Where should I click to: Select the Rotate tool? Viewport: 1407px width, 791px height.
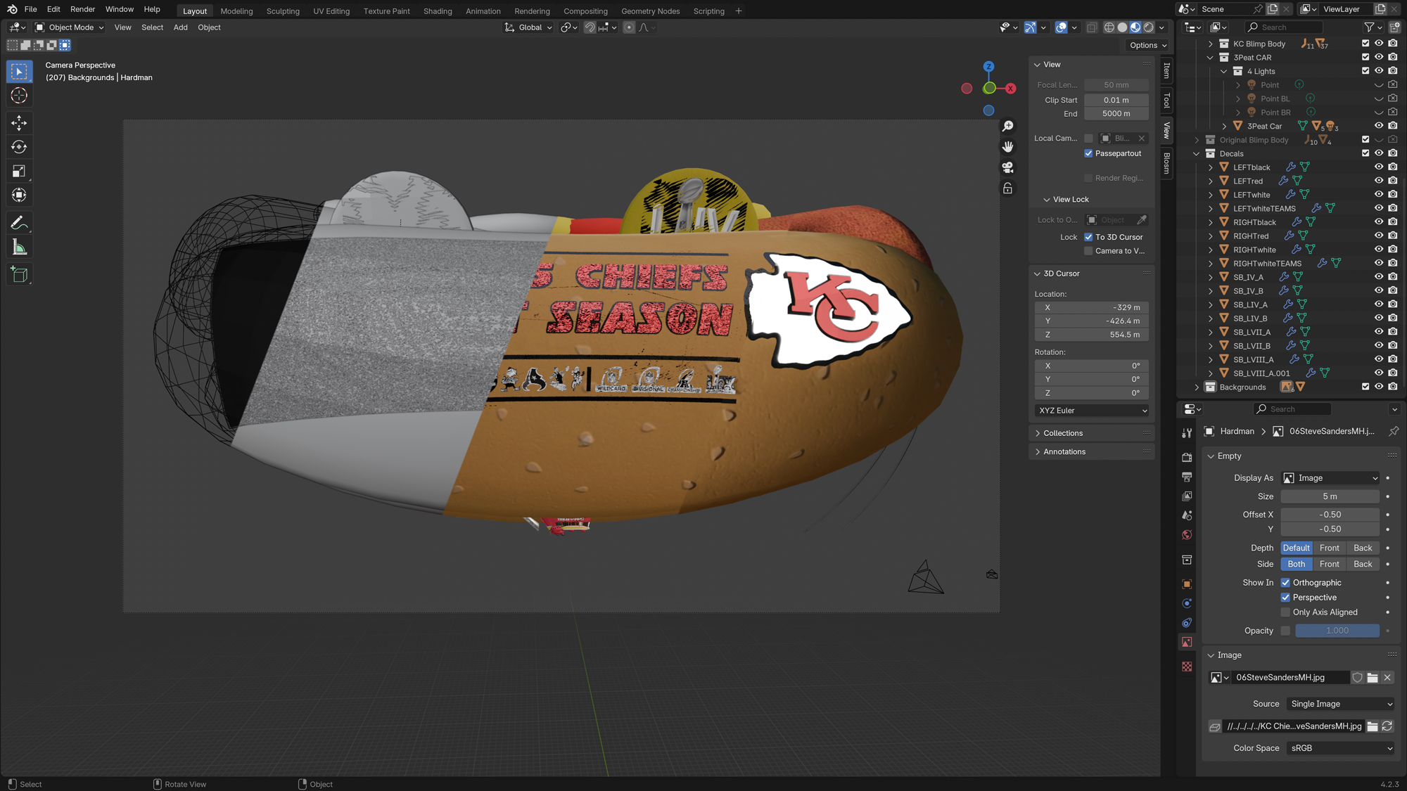(19, 147)
